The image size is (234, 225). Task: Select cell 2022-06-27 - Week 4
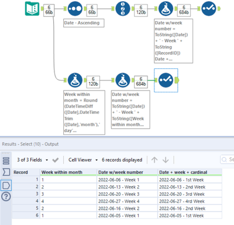(x=127, y=201)
